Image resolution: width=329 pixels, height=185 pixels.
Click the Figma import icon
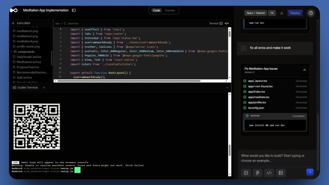pos(257,173)
